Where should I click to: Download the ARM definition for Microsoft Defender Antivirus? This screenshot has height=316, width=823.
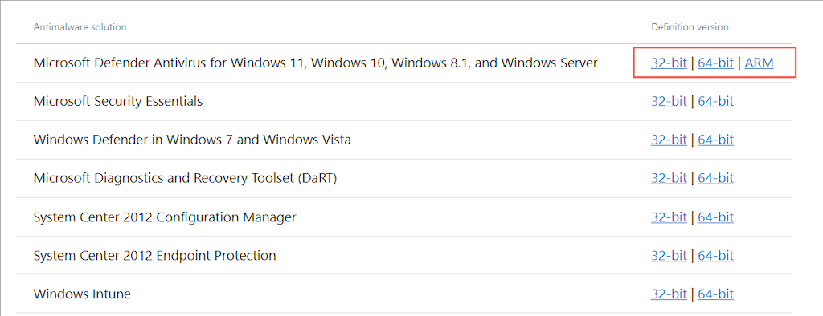(759, 63)
